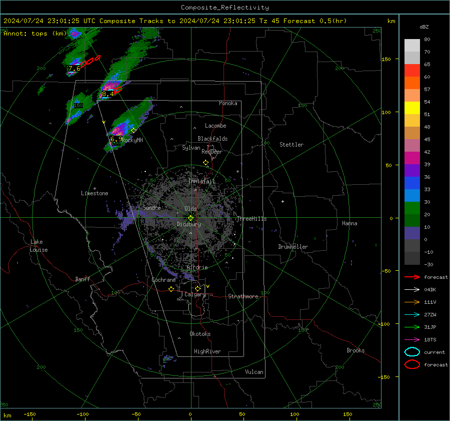Click the dBZ legend heading
The image size is (450, 421).
(424, 27)
